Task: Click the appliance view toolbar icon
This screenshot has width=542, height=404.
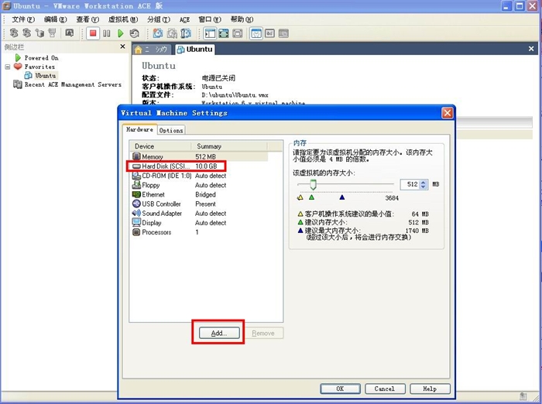Action: [x=270, y=33]
